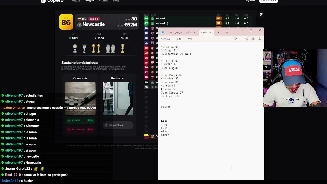The width and height of the screenshot is (327, 184).
Task: Click the €52M value text
Action: coord(131,25)
